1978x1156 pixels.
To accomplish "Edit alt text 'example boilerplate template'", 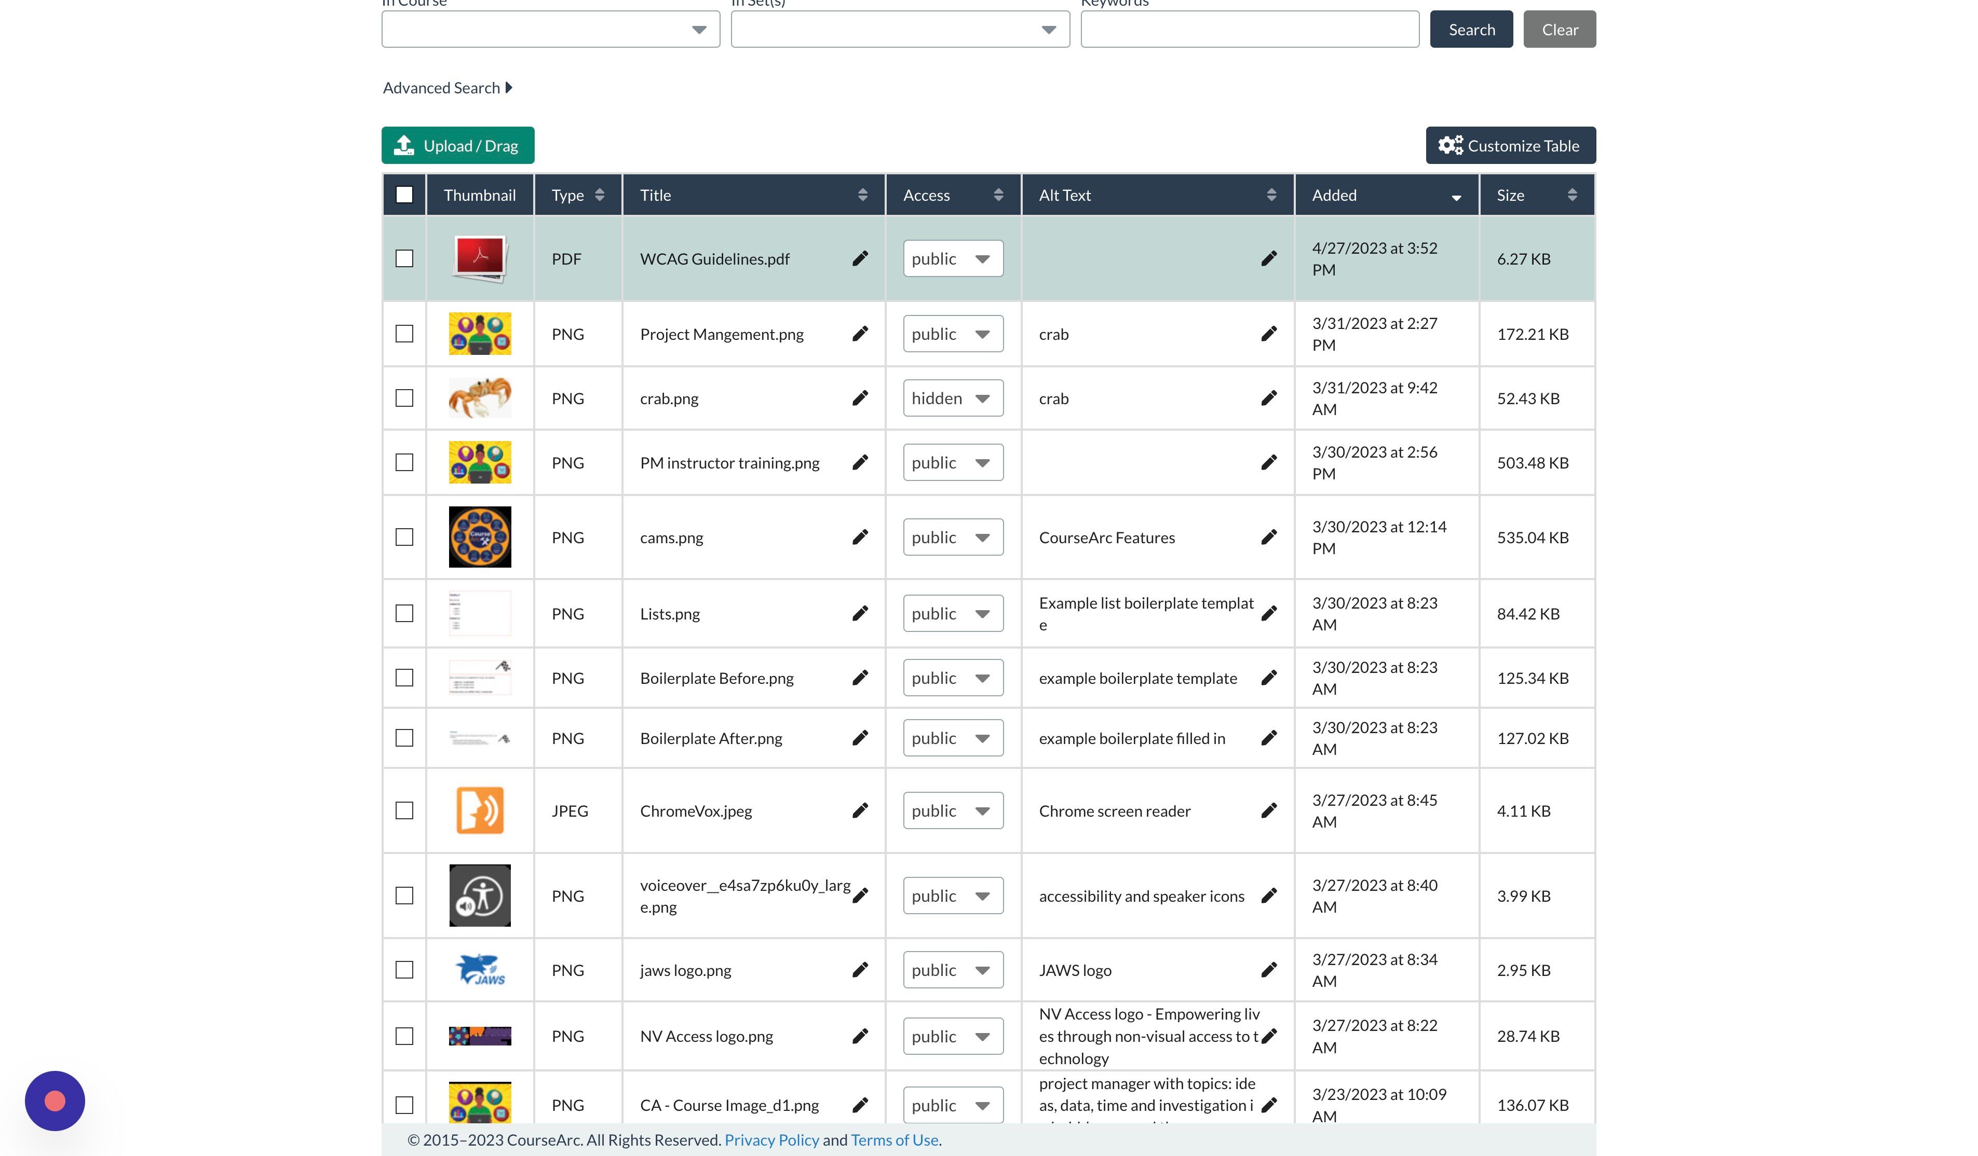I will [x=1268, y=677].
